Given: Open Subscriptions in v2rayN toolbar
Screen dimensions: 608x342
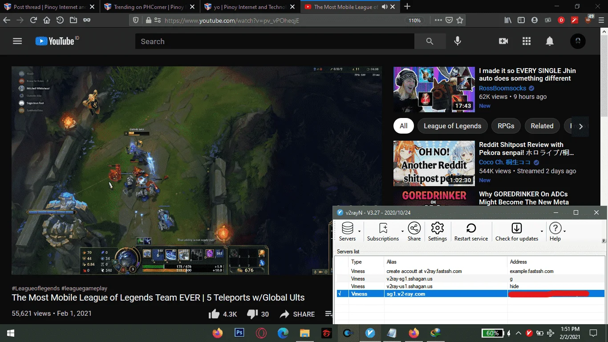Looking at the screenshot, I should coord(383,232).
